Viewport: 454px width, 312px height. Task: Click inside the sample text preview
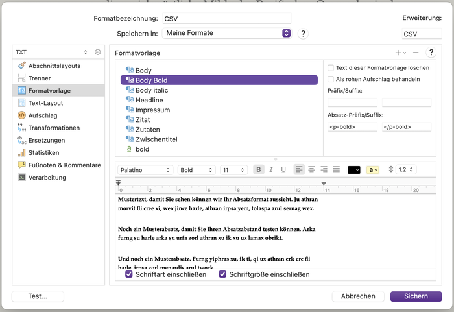(276, 231)
